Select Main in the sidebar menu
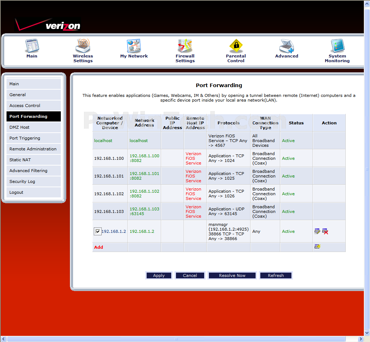Viewport: 370px width, 342px height. pos(34,84)
